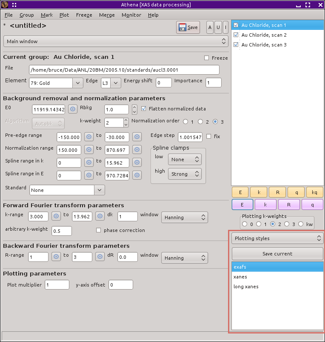Pluck spline range in k start
This screenshot has height=342, width=325.
point(89,162)
